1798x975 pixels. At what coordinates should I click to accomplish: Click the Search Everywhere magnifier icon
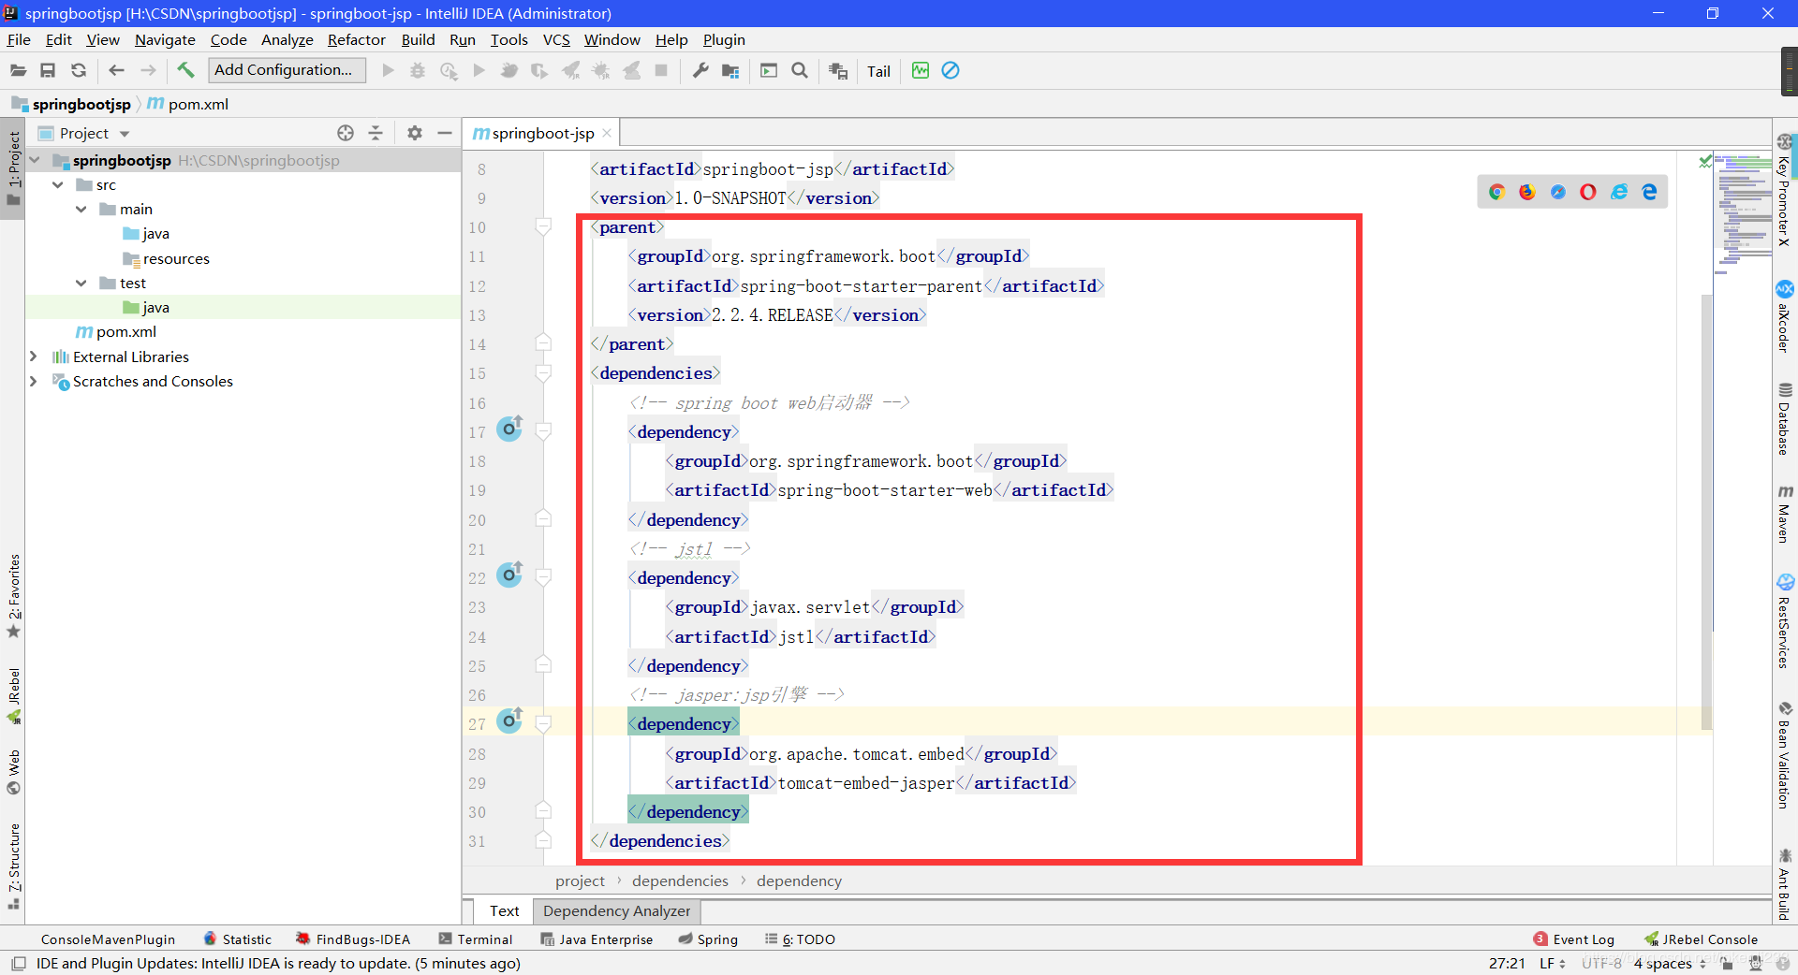800,70
